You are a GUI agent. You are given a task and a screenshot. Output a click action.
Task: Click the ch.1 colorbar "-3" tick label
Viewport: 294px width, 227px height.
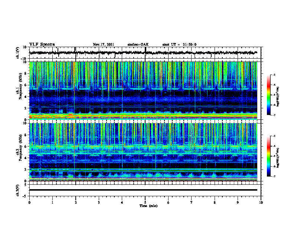(x=274, y=75)
